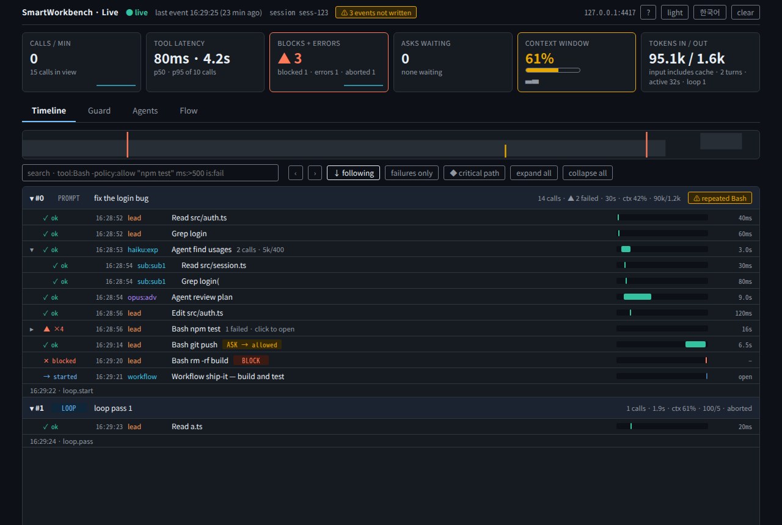Open the Tokens In / Out metric card
The height and width of the screenshot is (525, 782).
click(x=700, y=62)
